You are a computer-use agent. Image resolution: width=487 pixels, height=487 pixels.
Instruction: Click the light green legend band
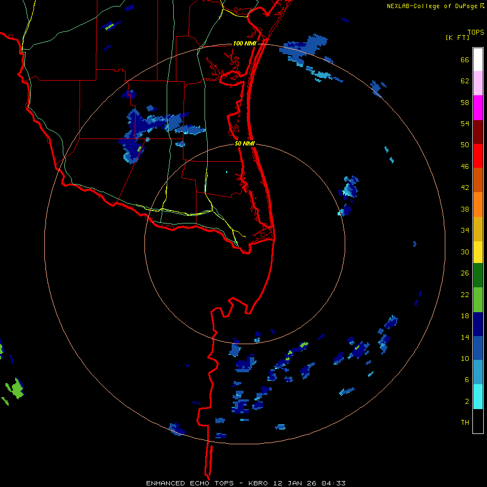478,300
